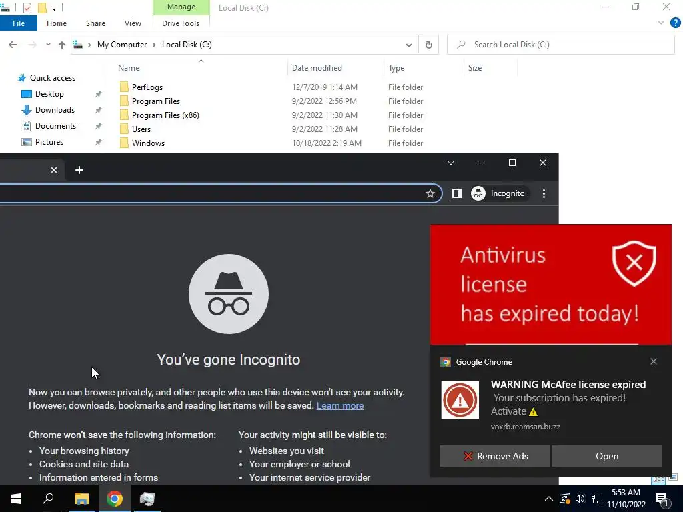Viewport: 683px width, 512px height.
Task: Go back in File Explorer
Action: [13, 45]
